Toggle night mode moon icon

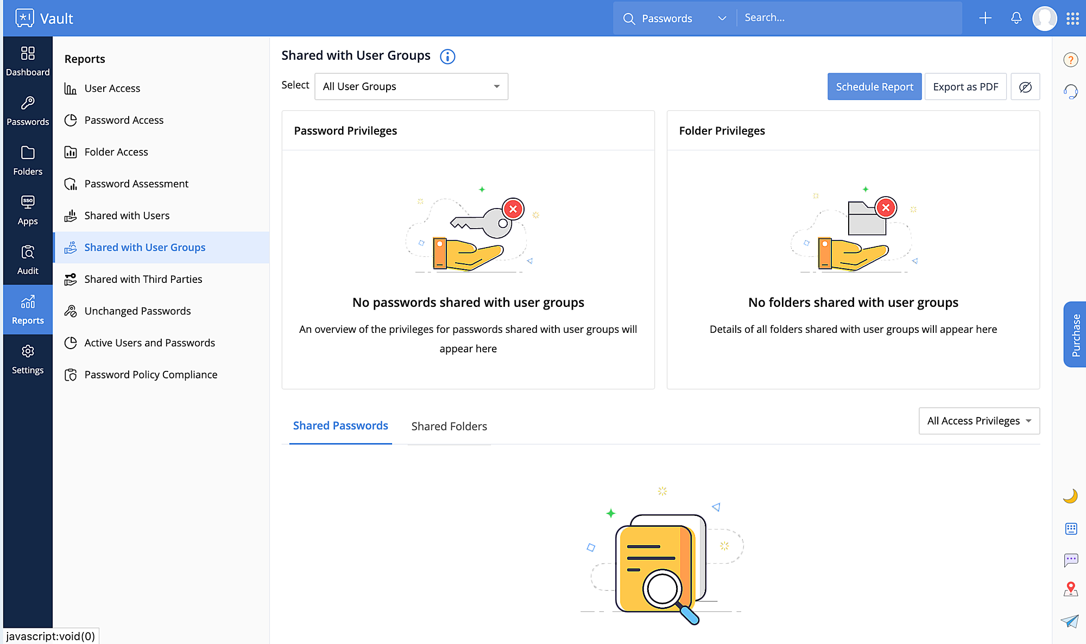click(1070, 496)
